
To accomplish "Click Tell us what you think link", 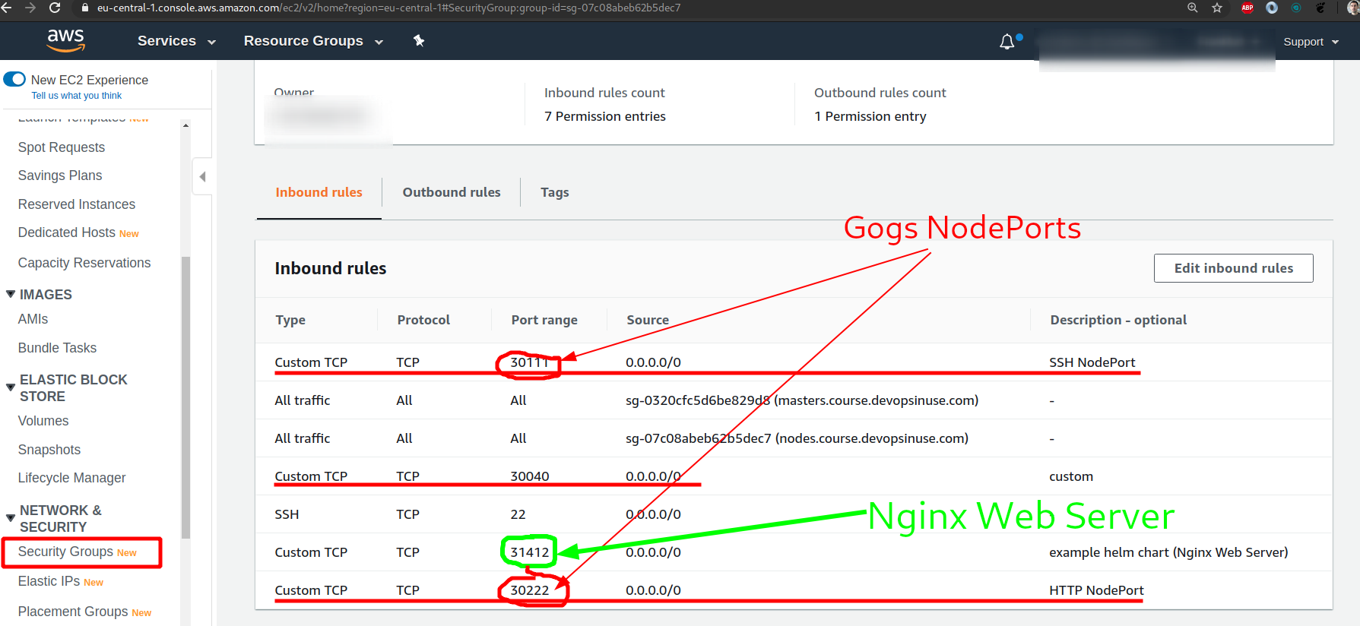I will (x=76, y=96).
